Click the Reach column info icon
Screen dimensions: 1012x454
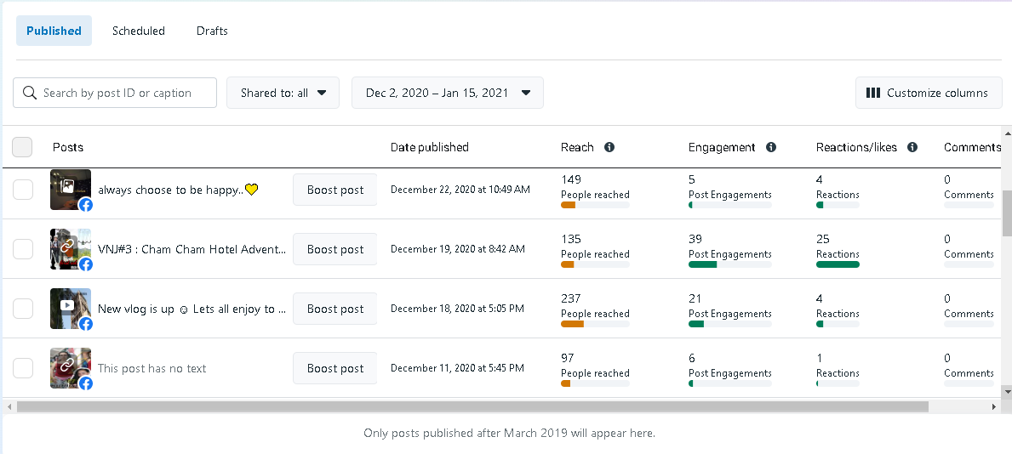[609, 147]
